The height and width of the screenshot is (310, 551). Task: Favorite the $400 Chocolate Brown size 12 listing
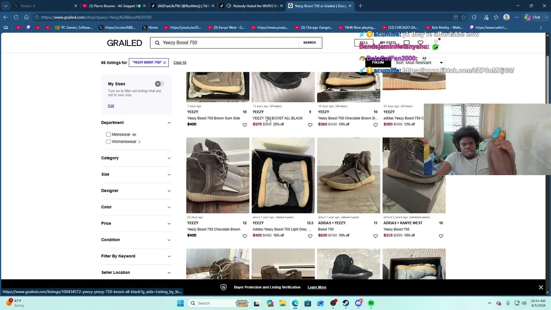(245, 236)
